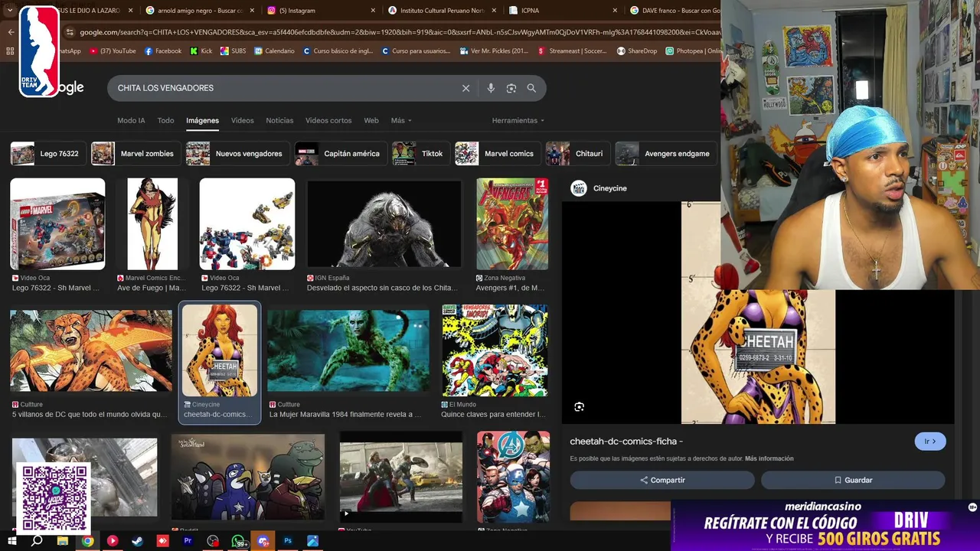Switch to the Todo results tab
Viewport: 980px width, 551px height.
pos(165,120)
